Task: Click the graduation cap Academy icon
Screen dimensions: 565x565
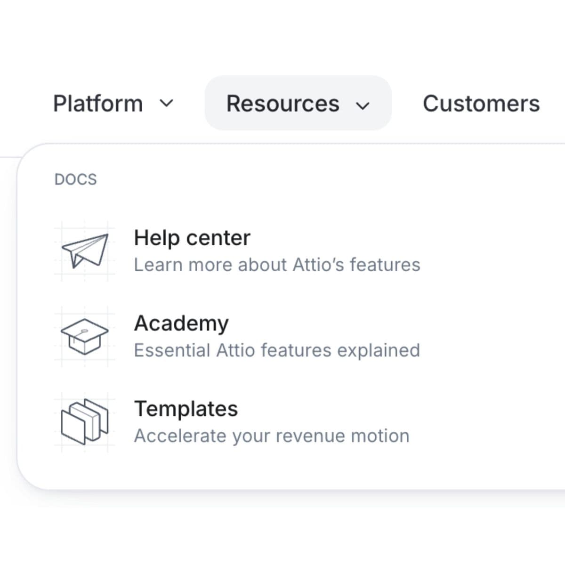Action: point(85,337)
